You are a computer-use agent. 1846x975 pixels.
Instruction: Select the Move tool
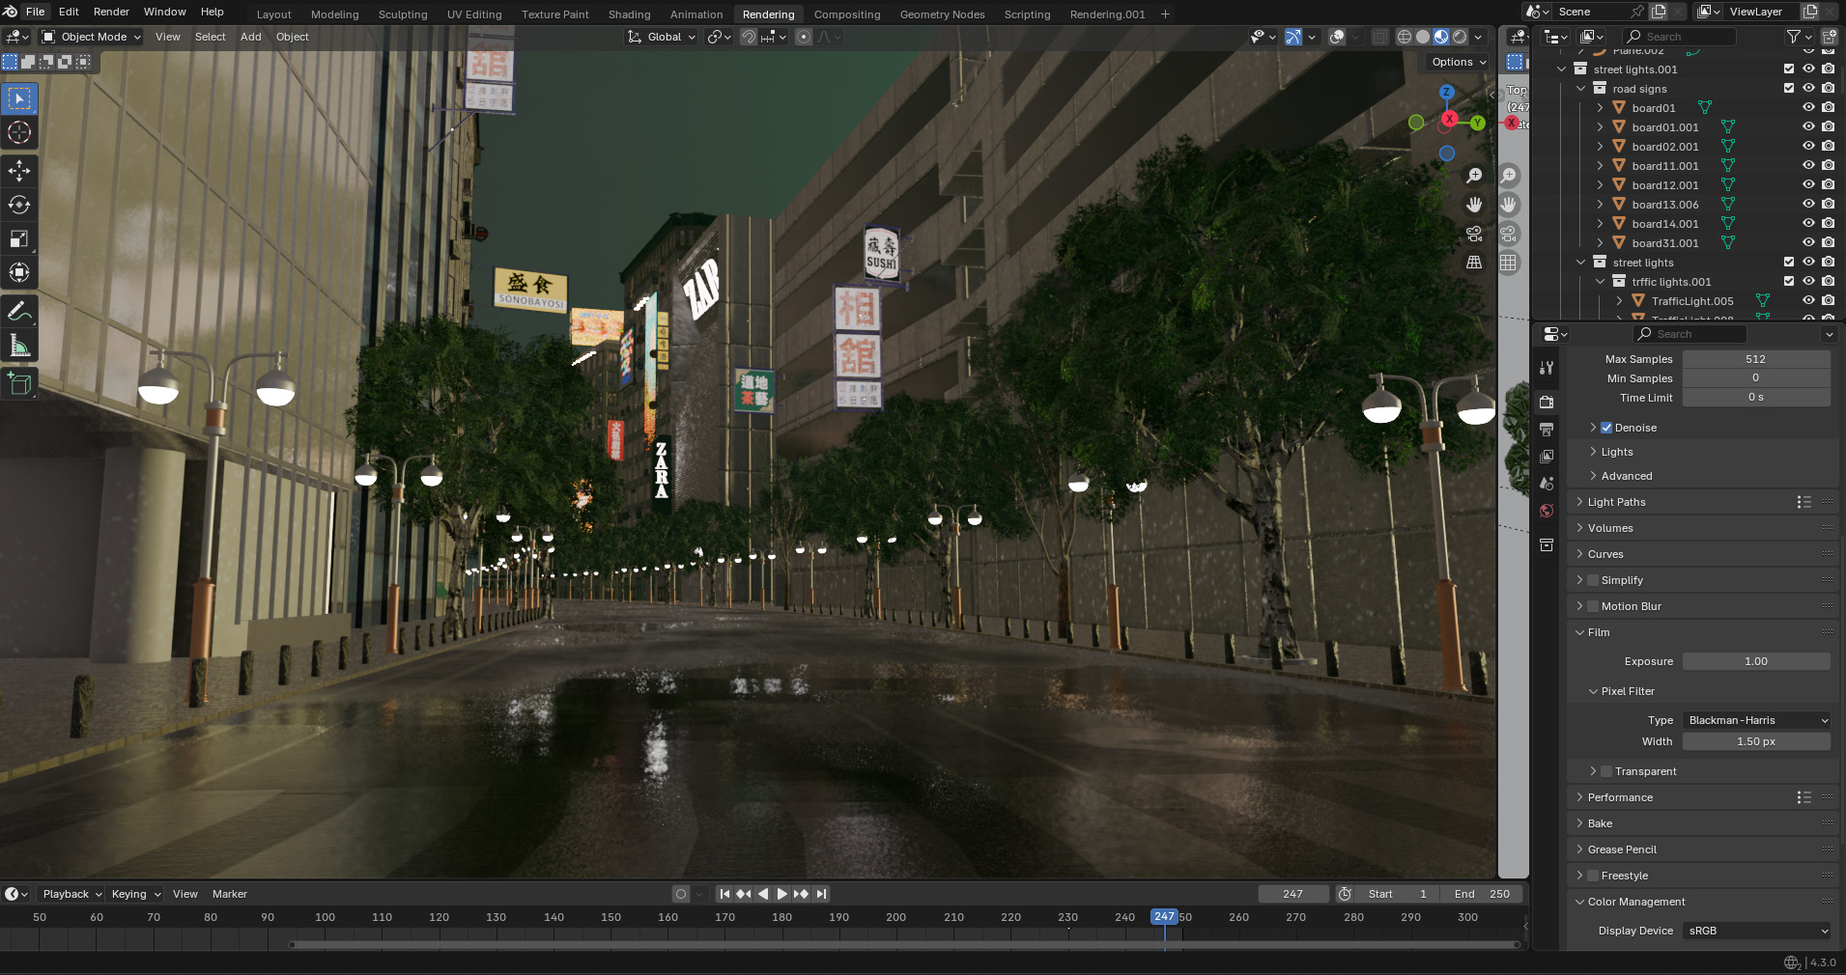[x=19, y=171]
